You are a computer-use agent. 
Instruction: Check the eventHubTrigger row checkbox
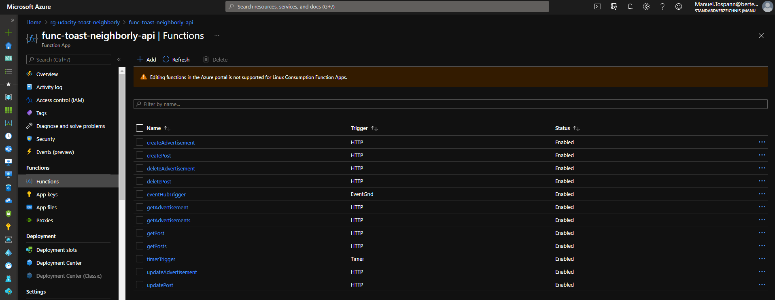click(140, 194)
